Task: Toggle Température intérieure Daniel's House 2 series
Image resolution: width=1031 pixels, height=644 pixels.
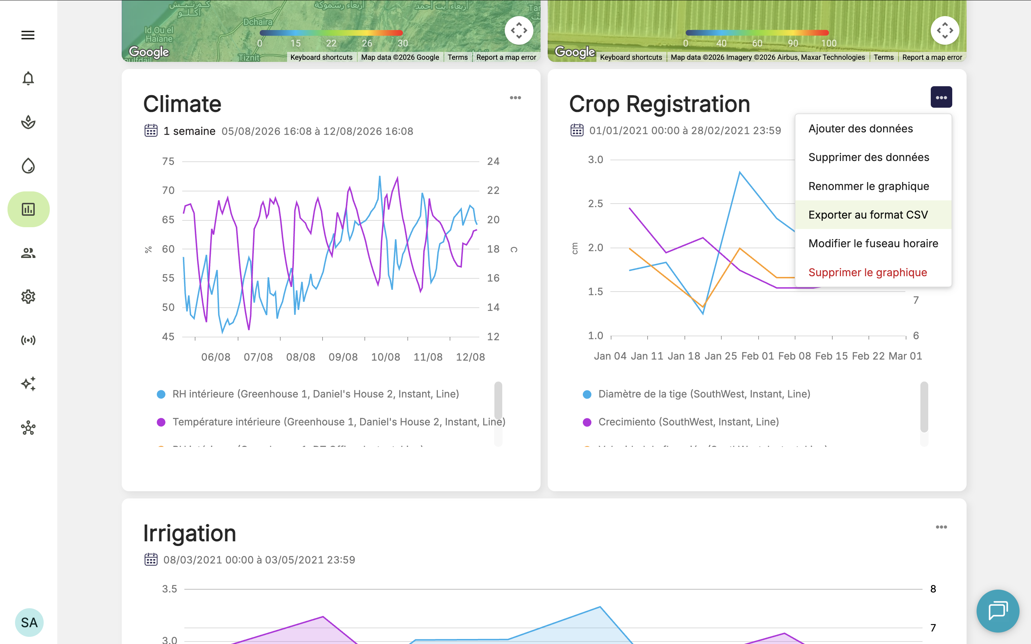Action: 331,422
